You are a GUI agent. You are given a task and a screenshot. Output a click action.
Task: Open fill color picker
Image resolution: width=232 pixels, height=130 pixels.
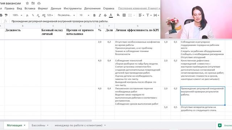(118, 15)
